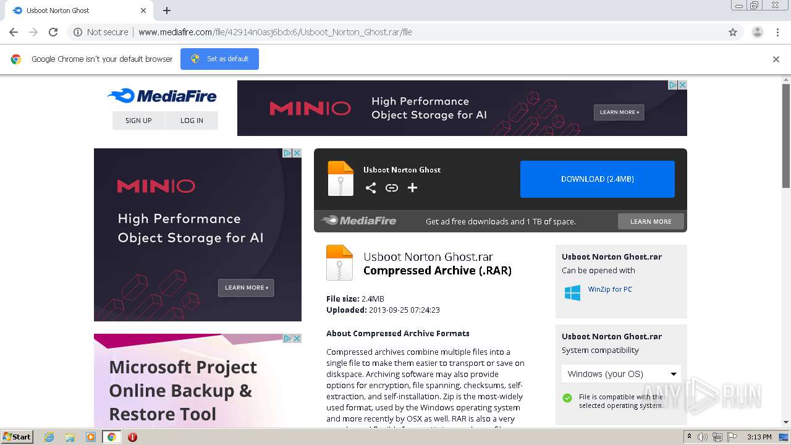
Task: Reload the MediaFire page
Action: point(53,32)
